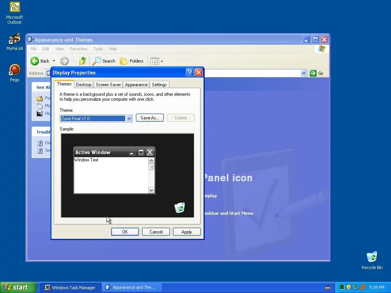The image size is (391, 293).
Task: Open the Microsoft Outlook desktop icon
Action: [15, 13]
